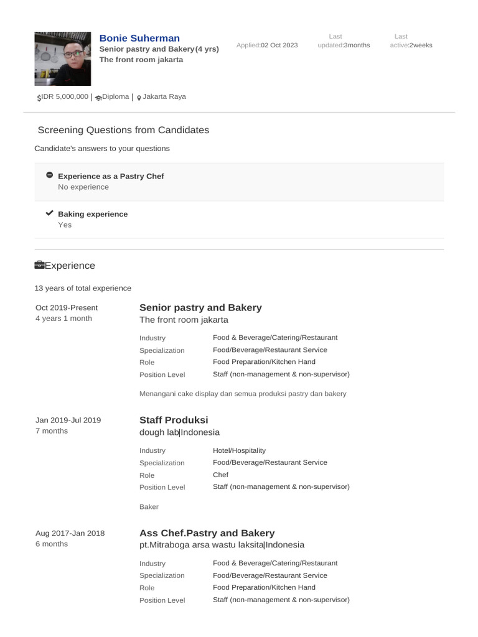This screenshot has height=637, width=478.
Task: Click the Last active 2weeks text
Action: point(421,45)
